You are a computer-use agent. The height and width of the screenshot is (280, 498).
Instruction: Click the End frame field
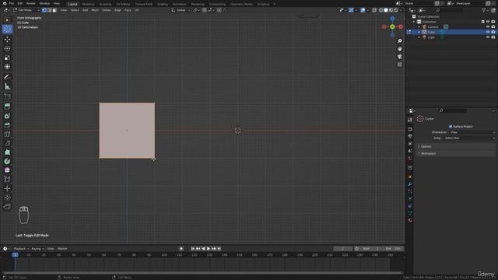point(392,249)
